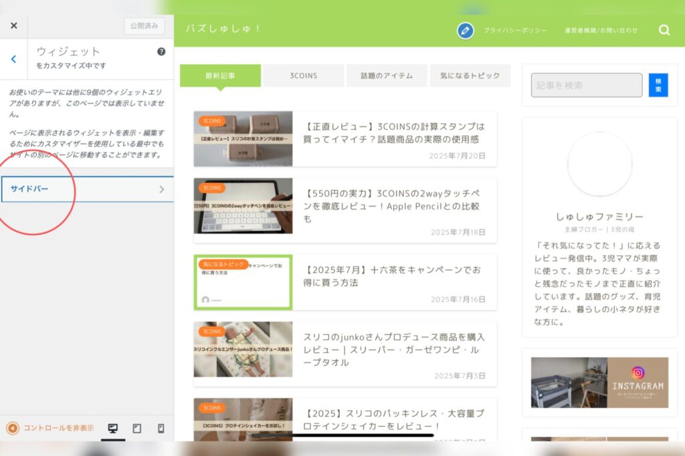Screen dimensions: 685x456
Task: Select the 最新記事 tab
Action: (x=221, y=76)
